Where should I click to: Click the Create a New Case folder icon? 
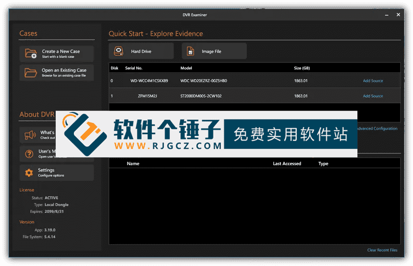click(30, 54)
